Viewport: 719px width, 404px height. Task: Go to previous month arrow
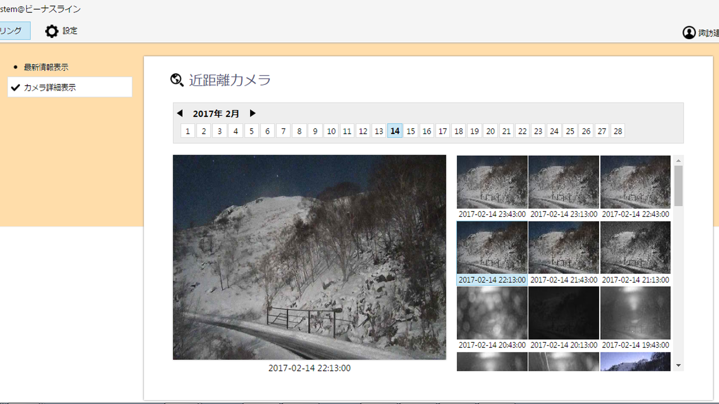pos(180,113)
